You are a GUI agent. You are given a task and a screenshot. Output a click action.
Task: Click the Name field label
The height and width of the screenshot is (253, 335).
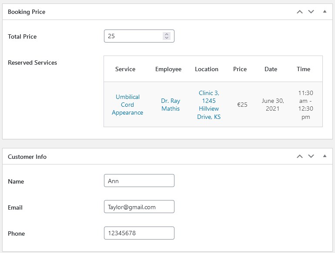(x=16, y=181)
